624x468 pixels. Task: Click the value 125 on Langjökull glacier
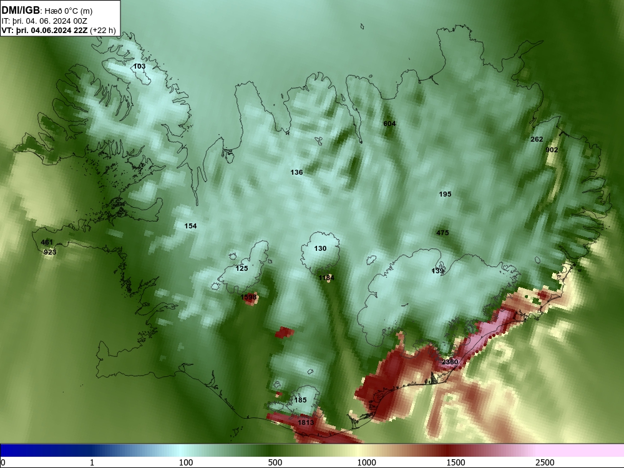(242, 268)
